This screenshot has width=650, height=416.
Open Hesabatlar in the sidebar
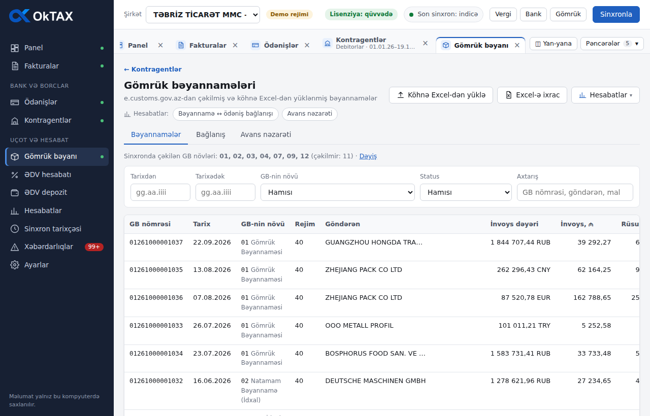click(x=57, y=211)
